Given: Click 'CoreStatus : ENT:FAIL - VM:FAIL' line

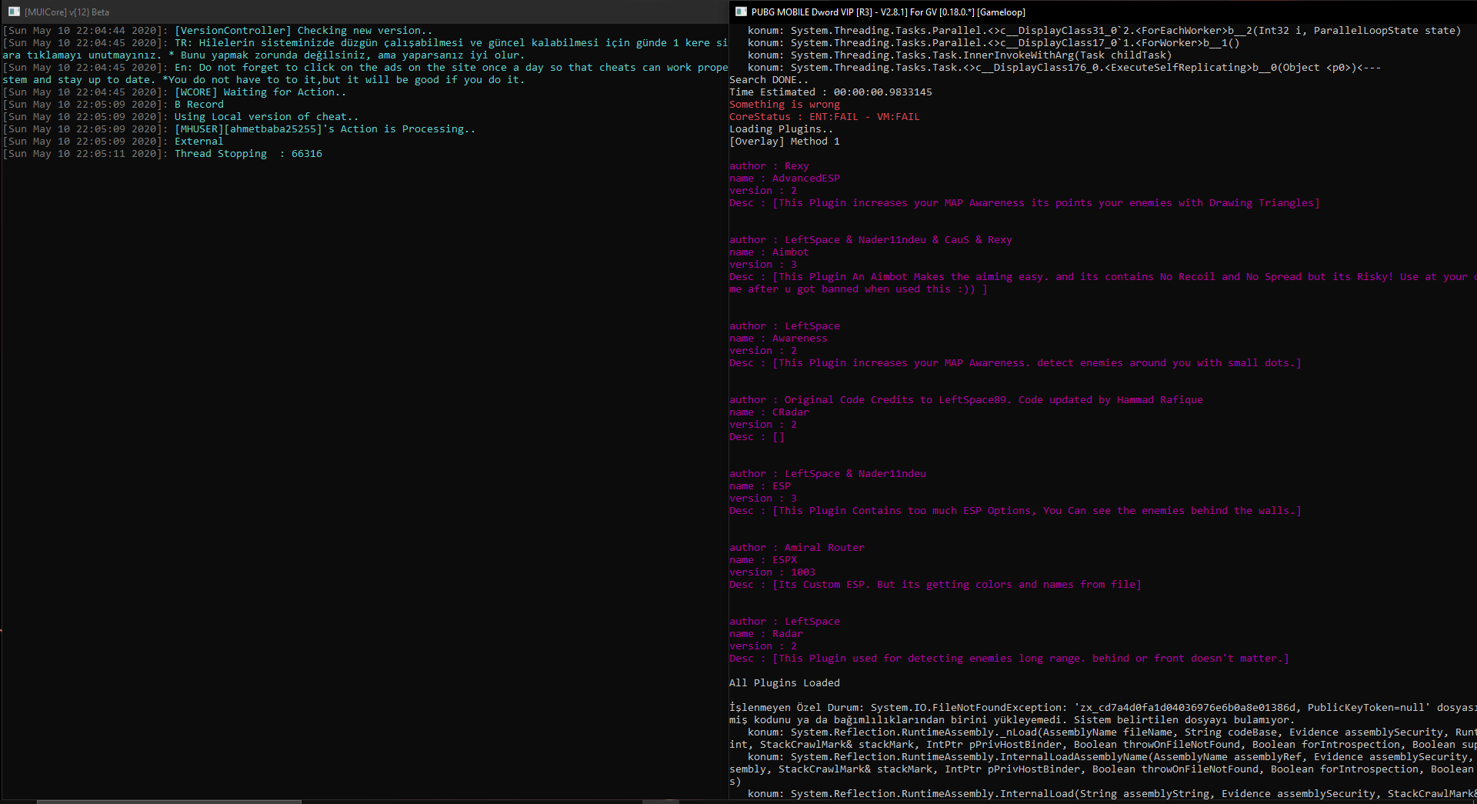Looking at the screenshot, I should point(825,117).
